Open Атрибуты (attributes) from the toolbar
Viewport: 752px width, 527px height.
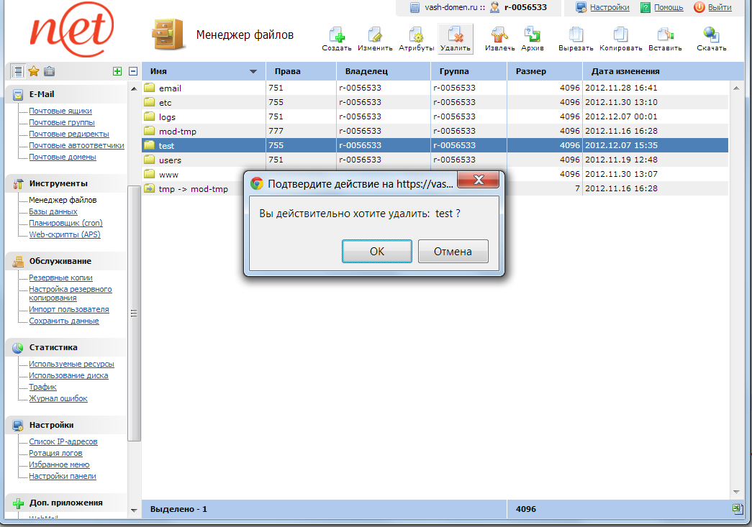coord(416,35)
